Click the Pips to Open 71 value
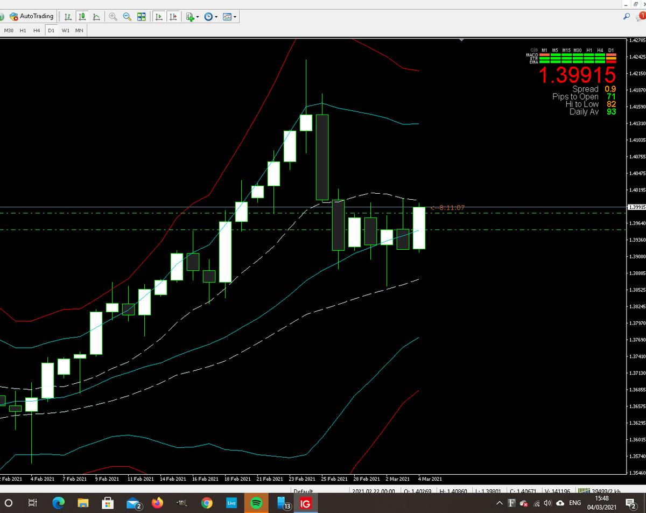Viewport: 646px width, 513px height. pyautogui.click(x=610, y=96)
